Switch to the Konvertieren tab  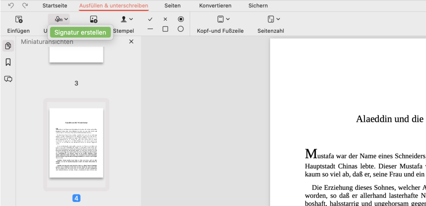tap(215, 6)
